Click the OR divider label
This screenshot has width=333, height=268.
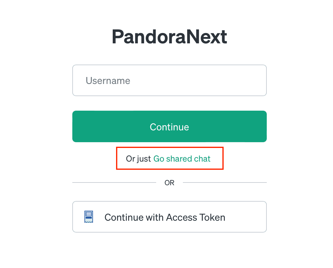[x=169, y=183]
